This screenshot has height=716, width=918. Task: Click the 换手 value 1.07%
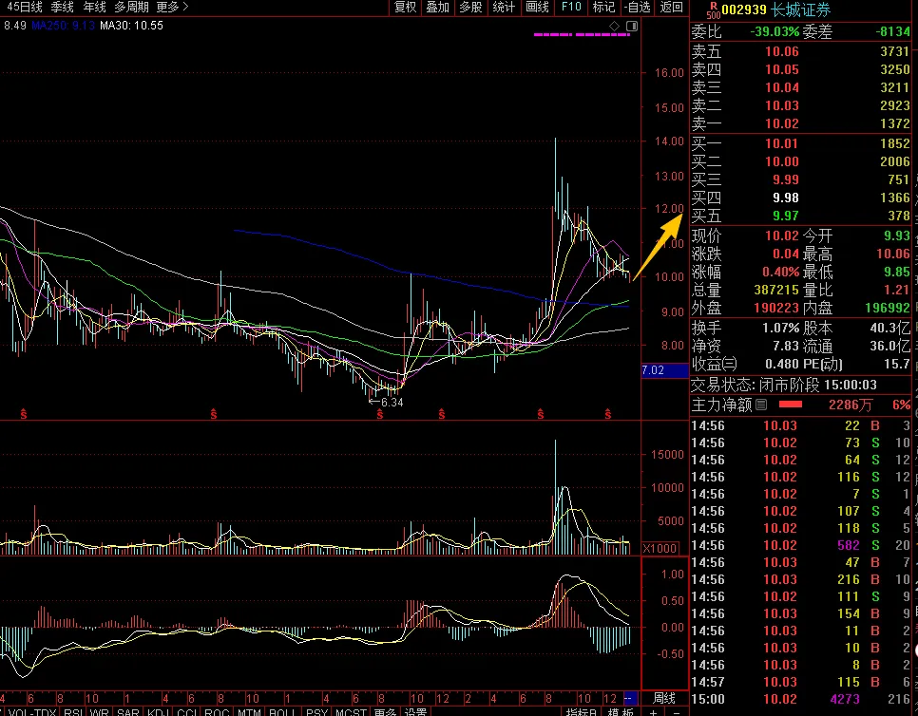coord(781,329)
